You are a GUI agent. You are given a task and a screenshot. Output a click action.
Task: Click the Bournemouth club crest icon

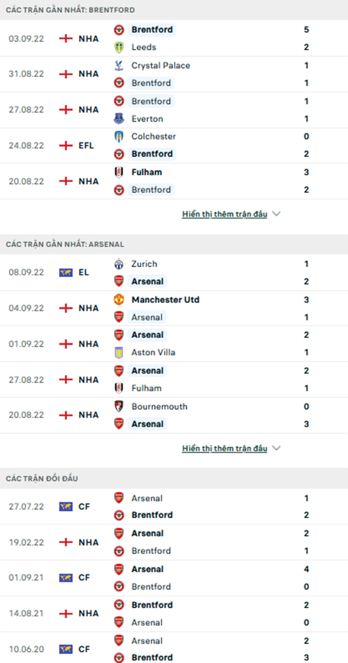[119, 407]
